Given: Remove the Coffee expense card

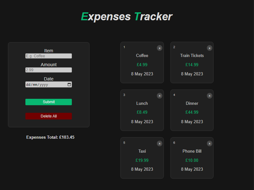Looking at the screenshot, I should coord(159,48).
